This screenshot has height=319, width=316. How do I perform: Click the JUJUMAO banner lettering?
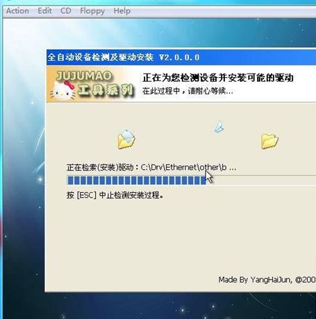pyautogui.click(x=84, y=76)
